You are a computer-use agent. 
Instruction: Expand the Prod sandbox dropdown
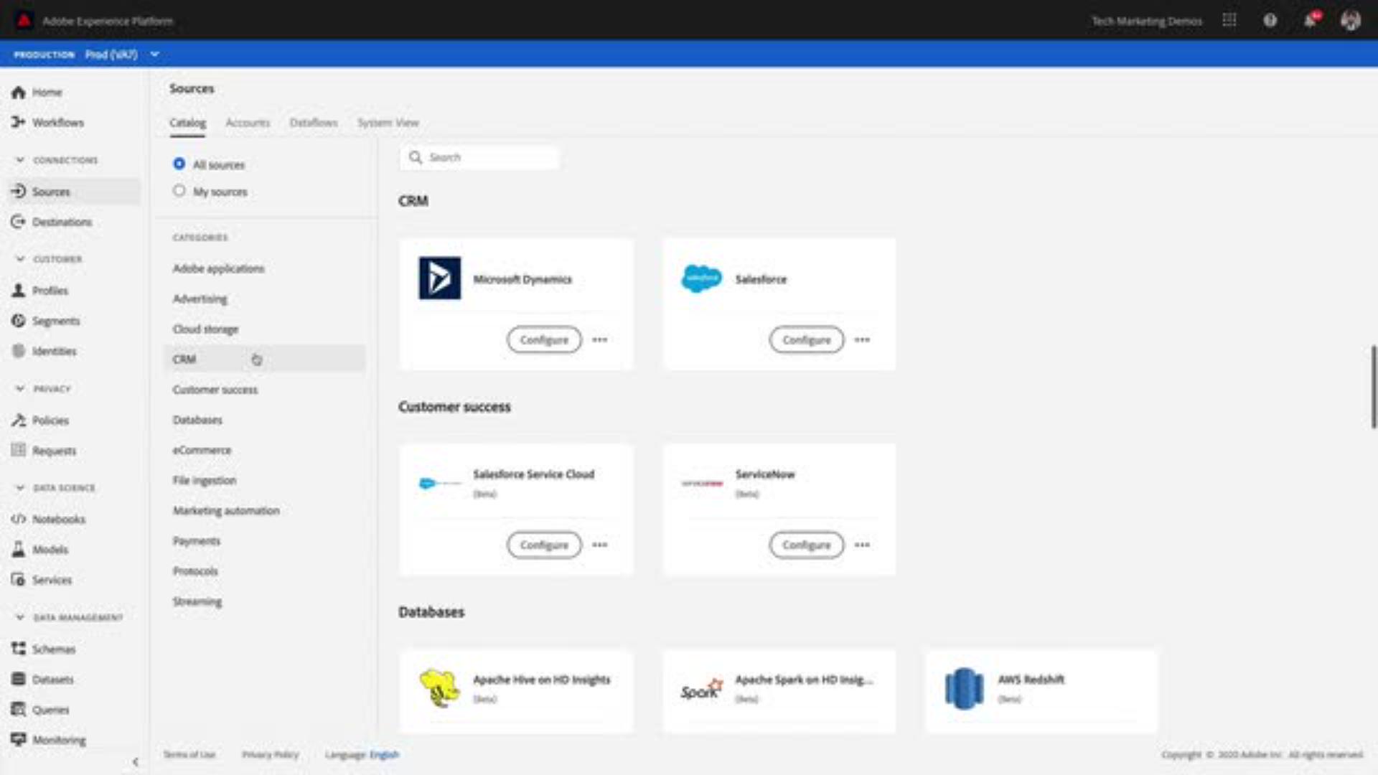coord(155,55)
